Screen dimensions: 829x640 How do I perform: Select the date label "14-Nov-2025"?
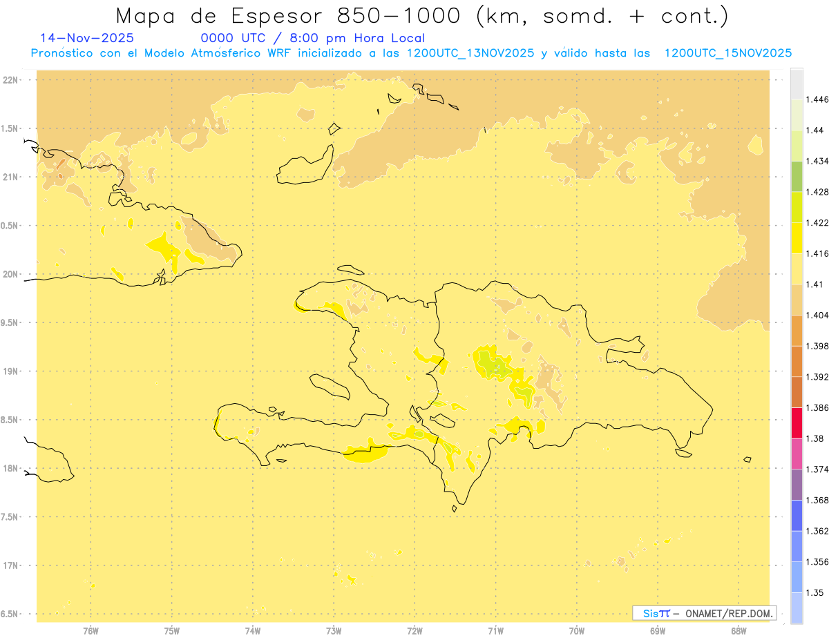[87, 38]
